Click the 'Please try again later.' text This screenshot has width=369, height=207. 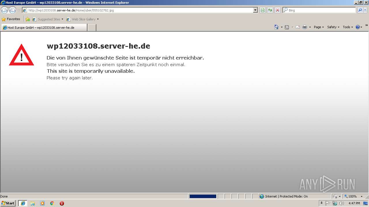[x=69, y=78]
